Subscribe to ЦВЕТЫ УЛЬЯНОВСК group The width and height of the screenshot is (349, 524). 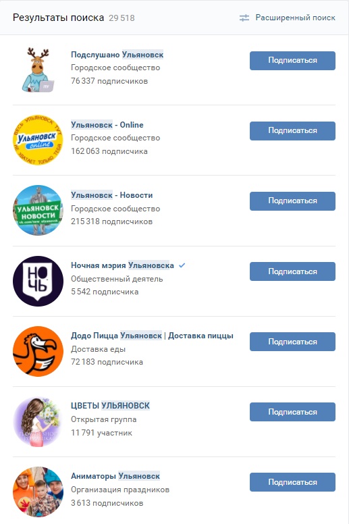tap(292, 412)
